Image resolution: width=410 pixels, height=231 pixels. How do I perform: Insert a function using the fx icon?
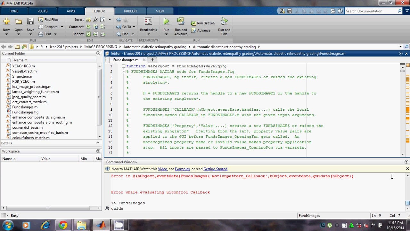[x=95, y=20]
